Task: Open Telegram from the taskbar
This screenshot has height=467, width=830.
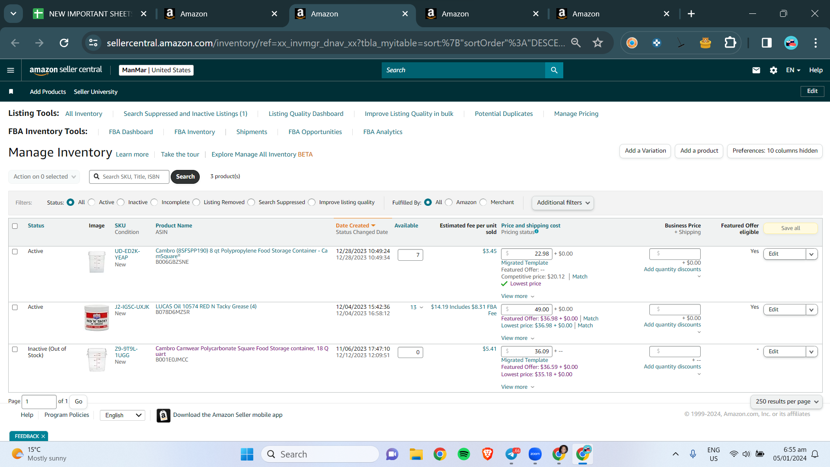Action: click(512, 454)
